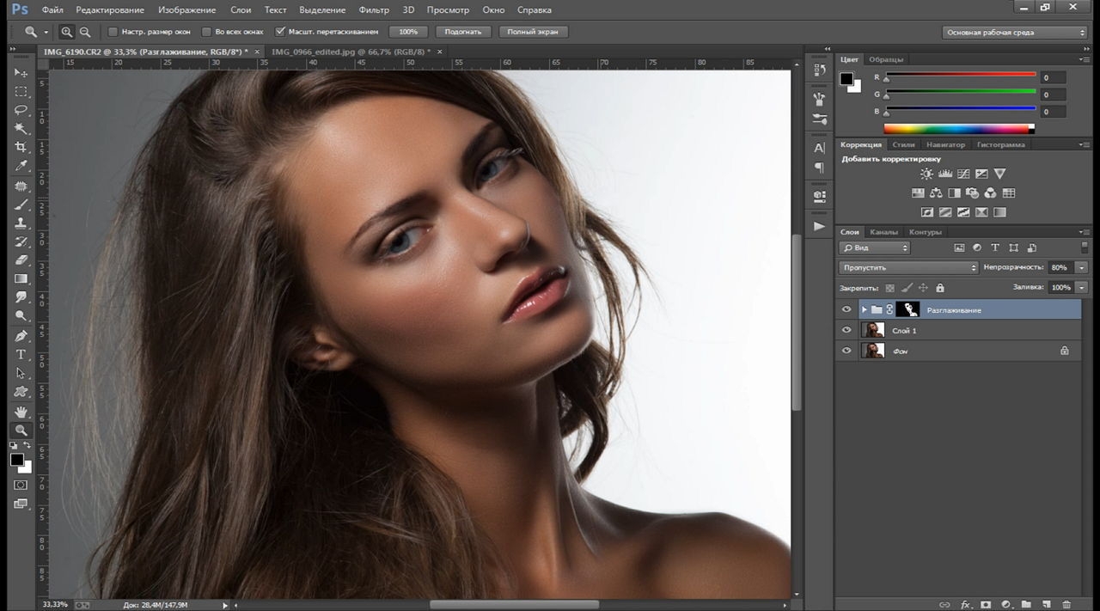This screenshot has width=1100, height=611.
Task: Click Zoom In icon in options bar
Action: coord(66,32)
